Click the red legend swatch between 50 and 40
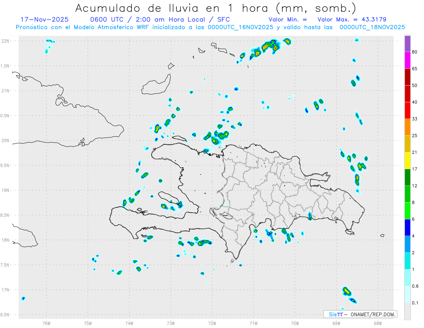Viewport: 424px width, 328px height. [407, 94]
